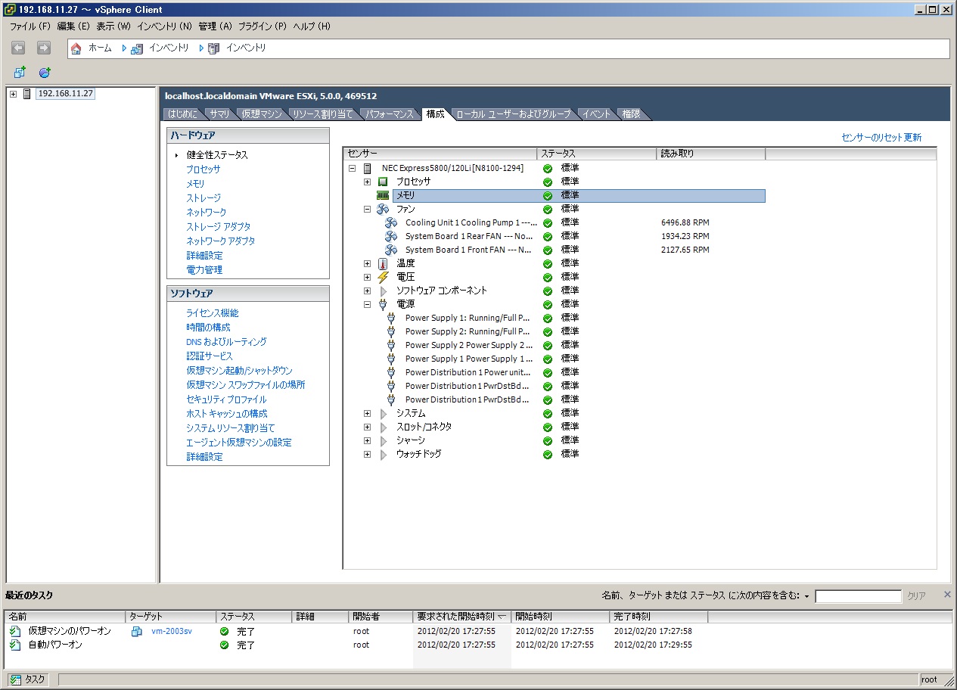Close the recent tasks panel
Image resolution: width=957 pixels, height=690 pixels.
[x=947, y=595]
